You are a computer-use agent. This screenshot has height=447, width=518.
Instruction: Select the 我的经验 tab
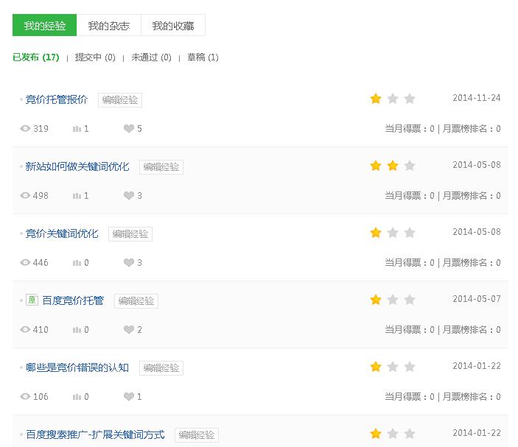[44, 26]
